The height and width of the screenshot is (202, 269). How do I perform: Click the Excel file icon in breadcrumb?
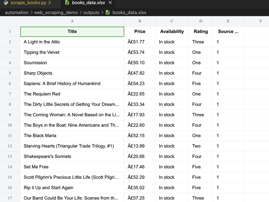tap(108, 13)
